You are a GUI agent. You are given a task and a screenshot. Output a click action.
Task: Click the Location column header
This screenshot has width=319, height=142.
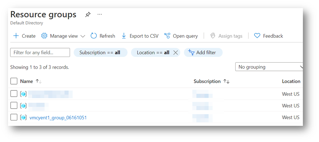291,82
